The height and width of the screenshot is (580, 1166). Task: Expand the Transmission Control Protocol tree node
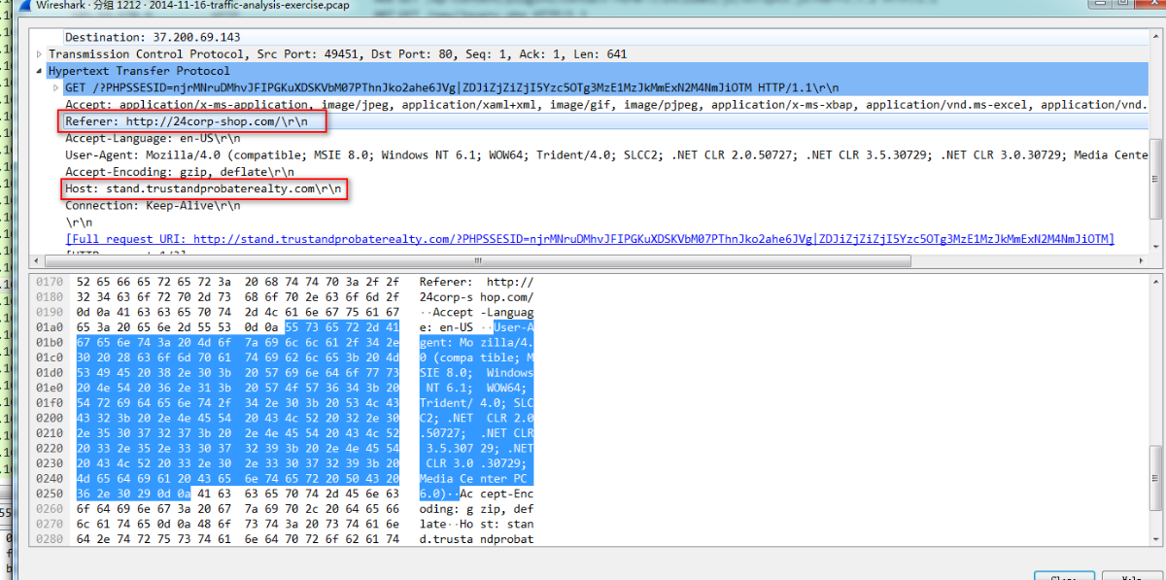coord(40,54)
